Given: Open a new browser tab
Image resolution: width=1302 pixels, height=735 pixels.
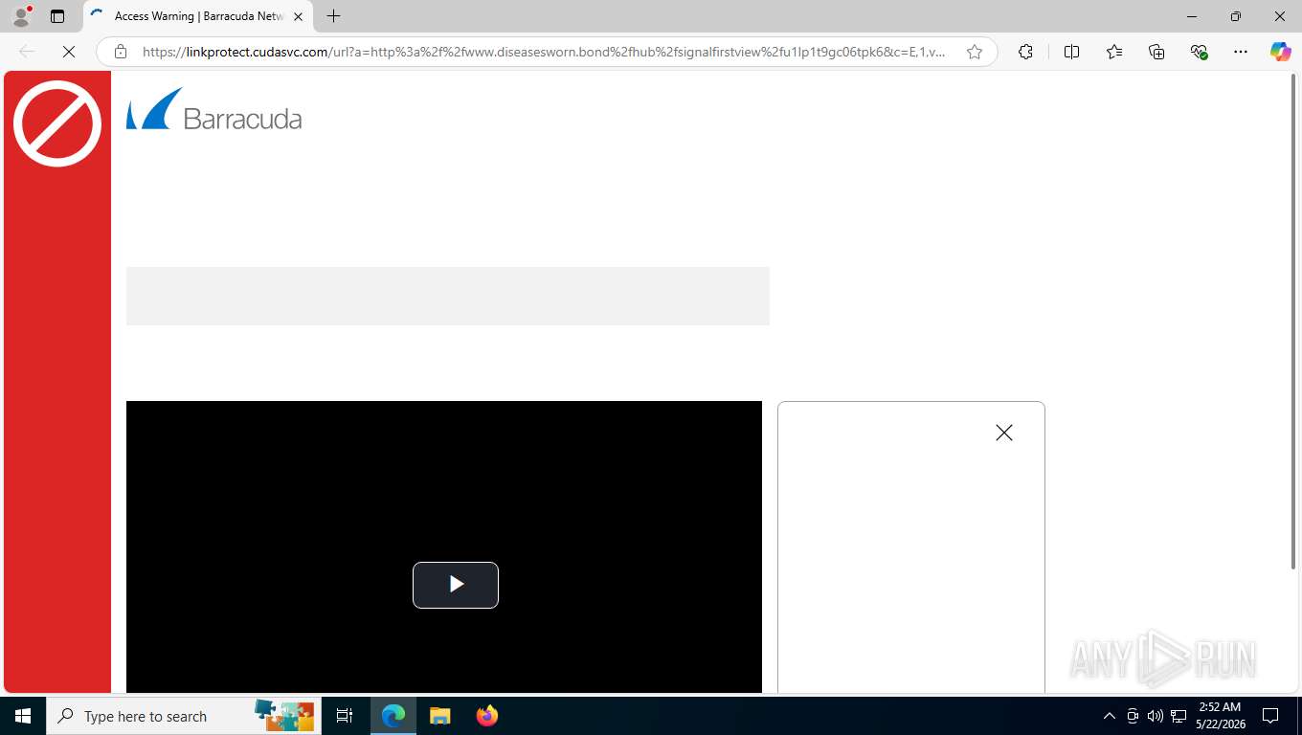Looking at the screenshot, I should 333,16.
